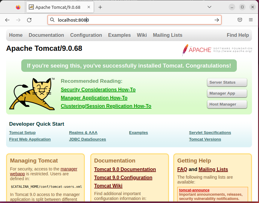Click the Managing Tomcat heading
Screen dimensions: 259x203
coord(34,160)
